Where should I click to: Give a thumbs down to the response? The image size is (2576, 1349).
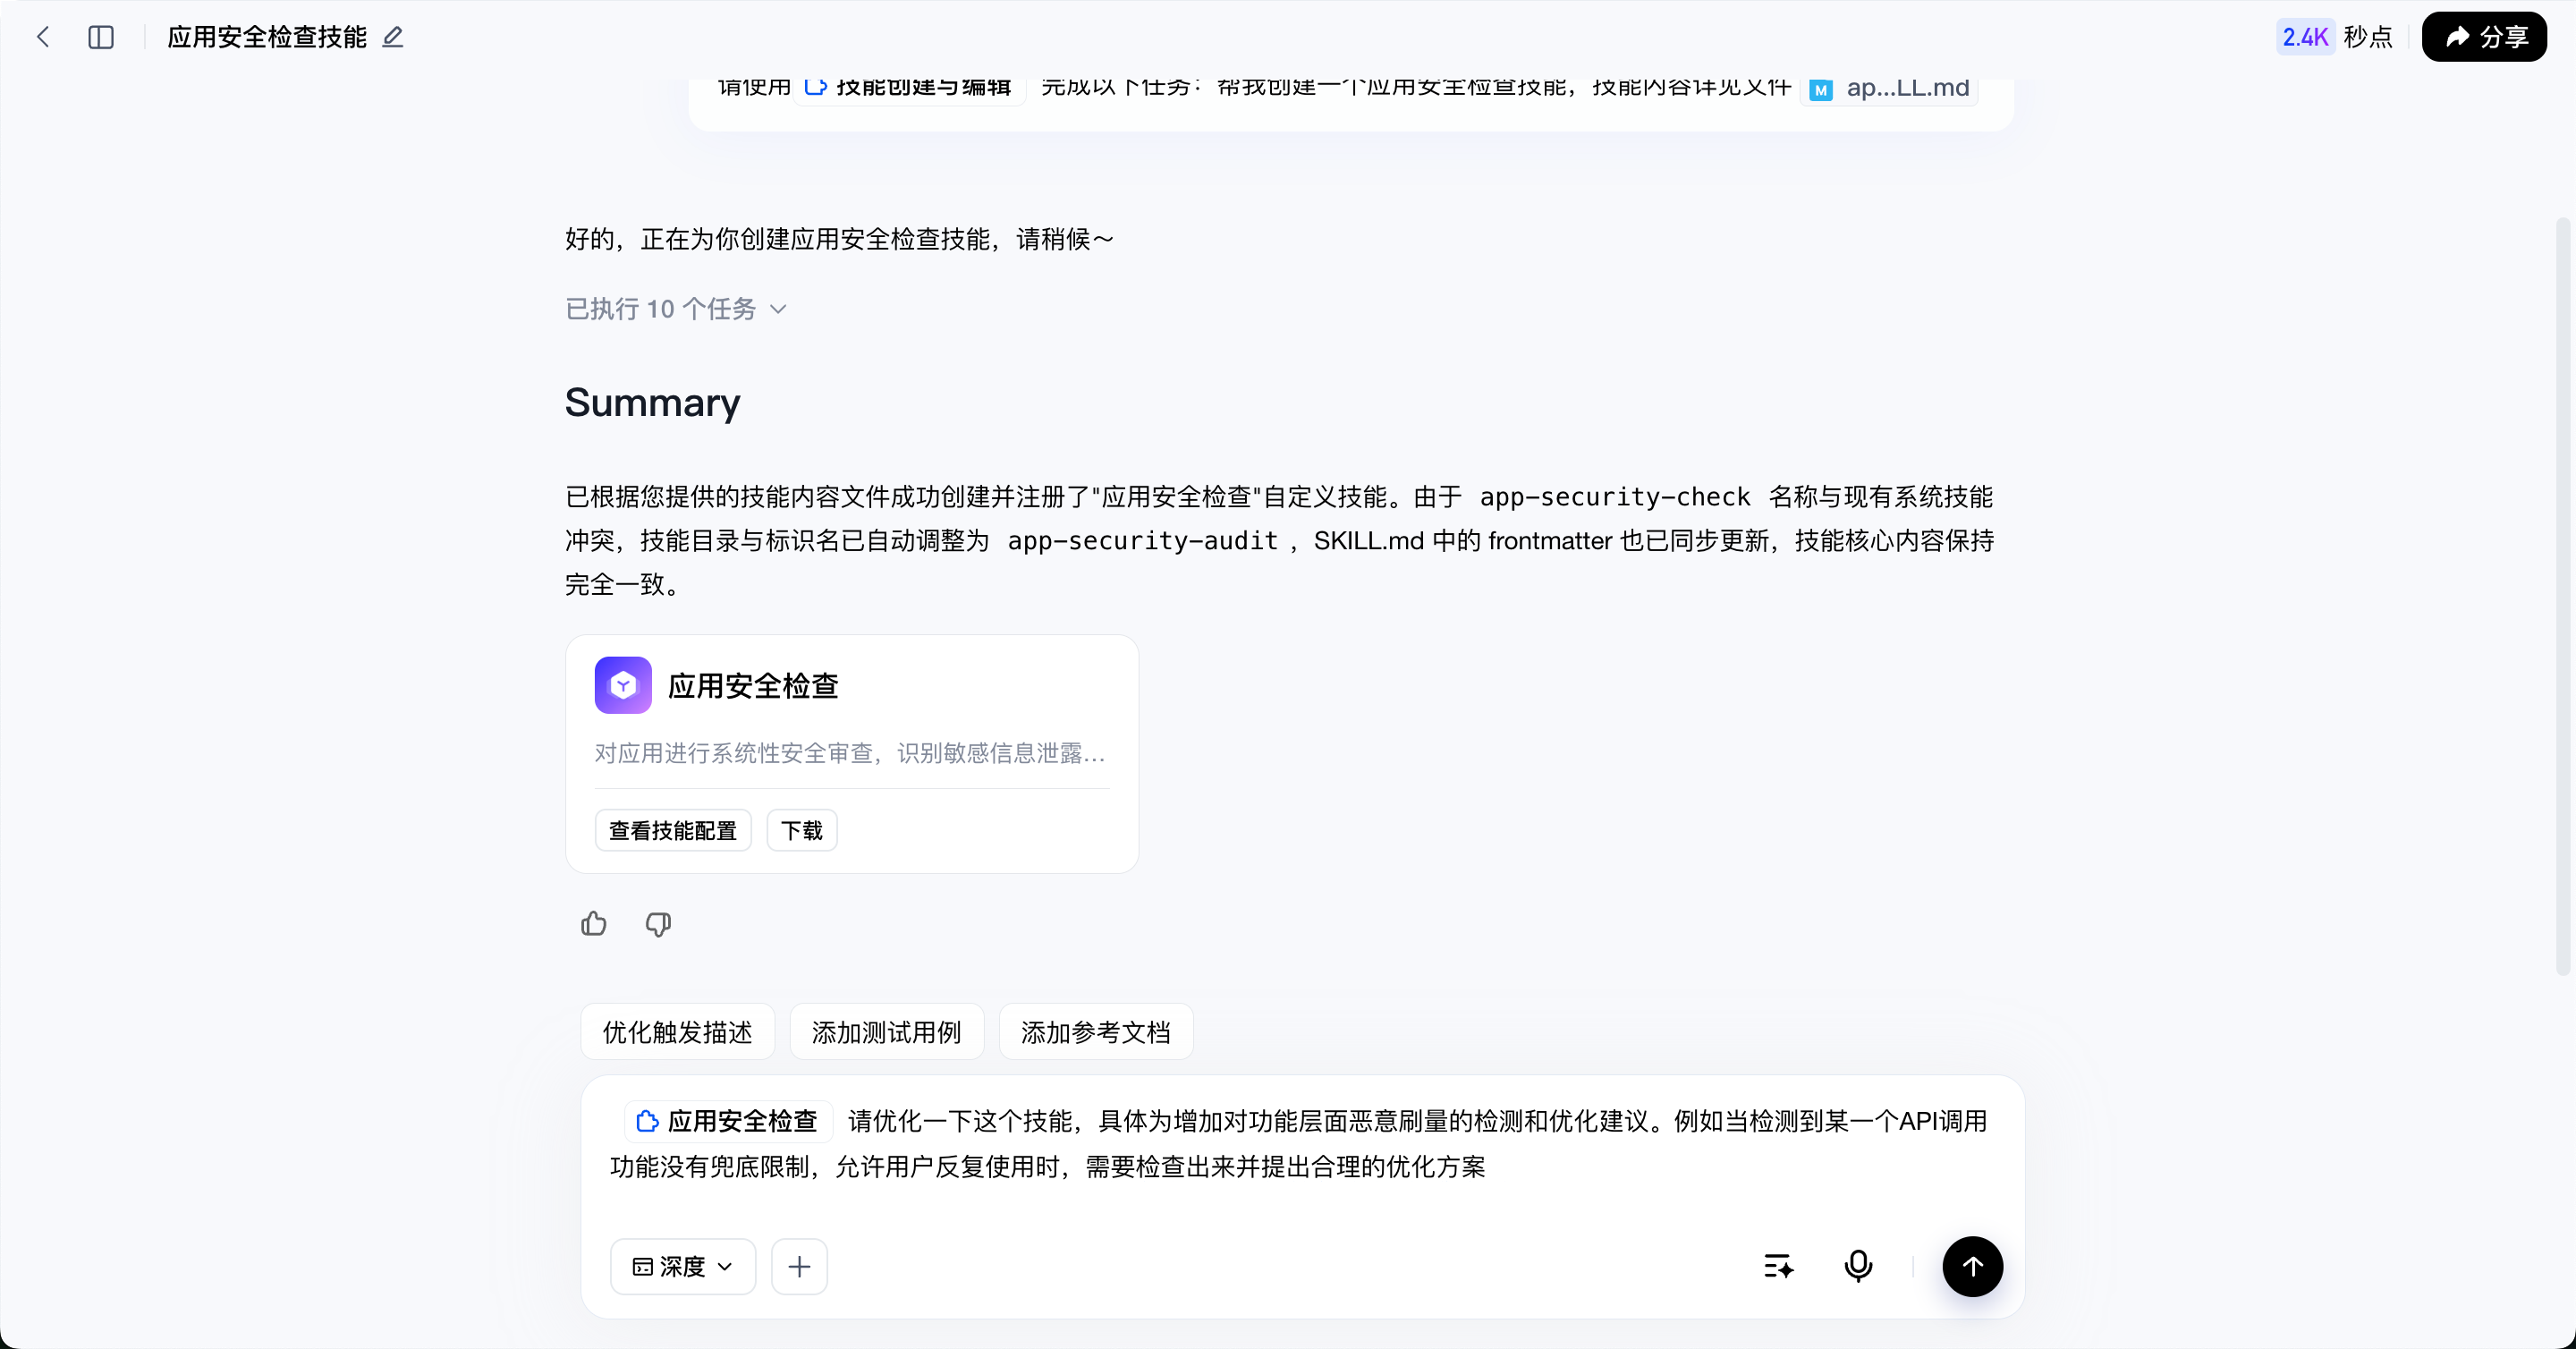[658, 924]
